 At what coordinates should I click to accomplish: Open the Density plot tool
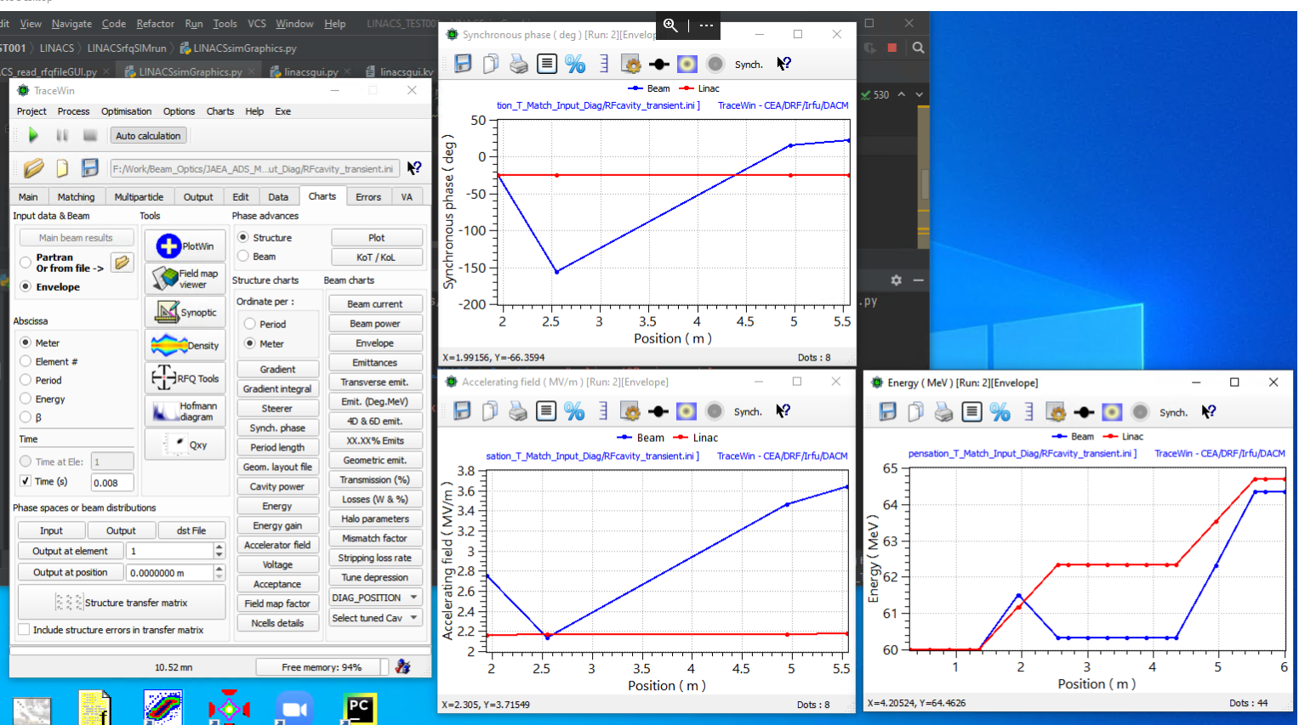click(185, 346)
